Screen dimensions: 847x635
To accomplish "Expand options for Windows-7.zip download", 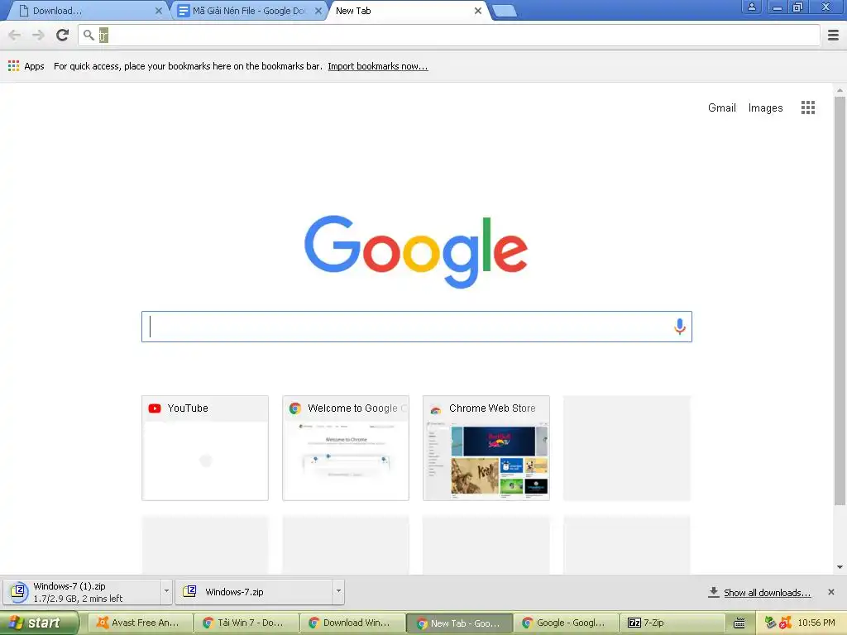I will point(338,591).
